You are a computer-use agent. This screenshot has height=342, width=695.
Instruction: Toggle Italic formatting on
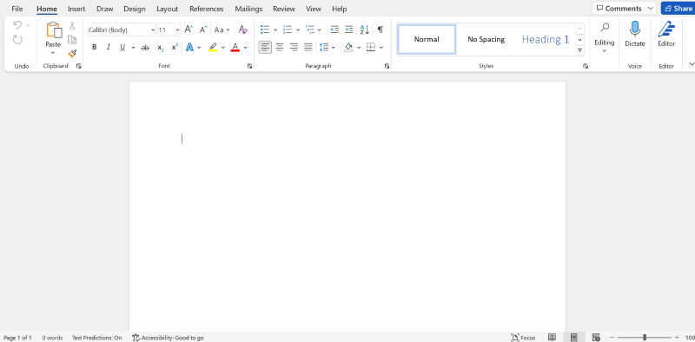pos(108,48)
